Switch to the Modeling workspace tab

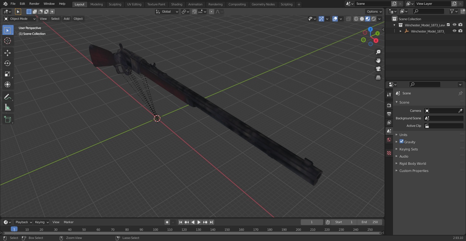click(x=97, y=4)
